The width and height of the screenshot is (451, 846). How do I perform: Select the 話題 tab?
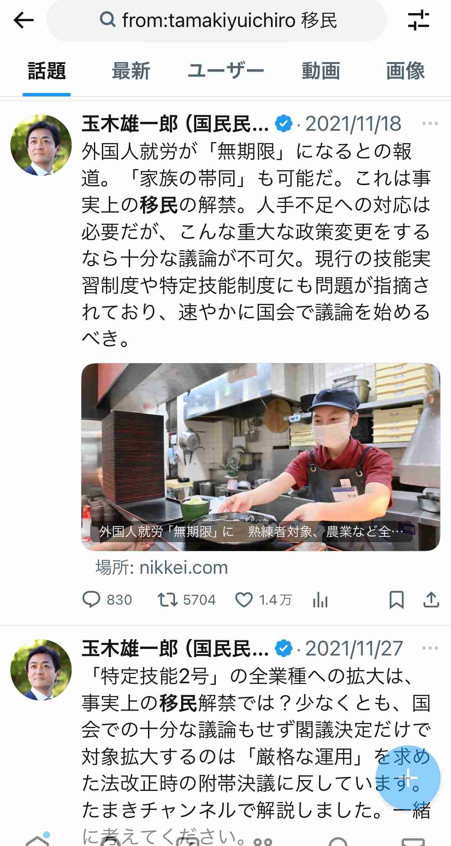[47, 71]
